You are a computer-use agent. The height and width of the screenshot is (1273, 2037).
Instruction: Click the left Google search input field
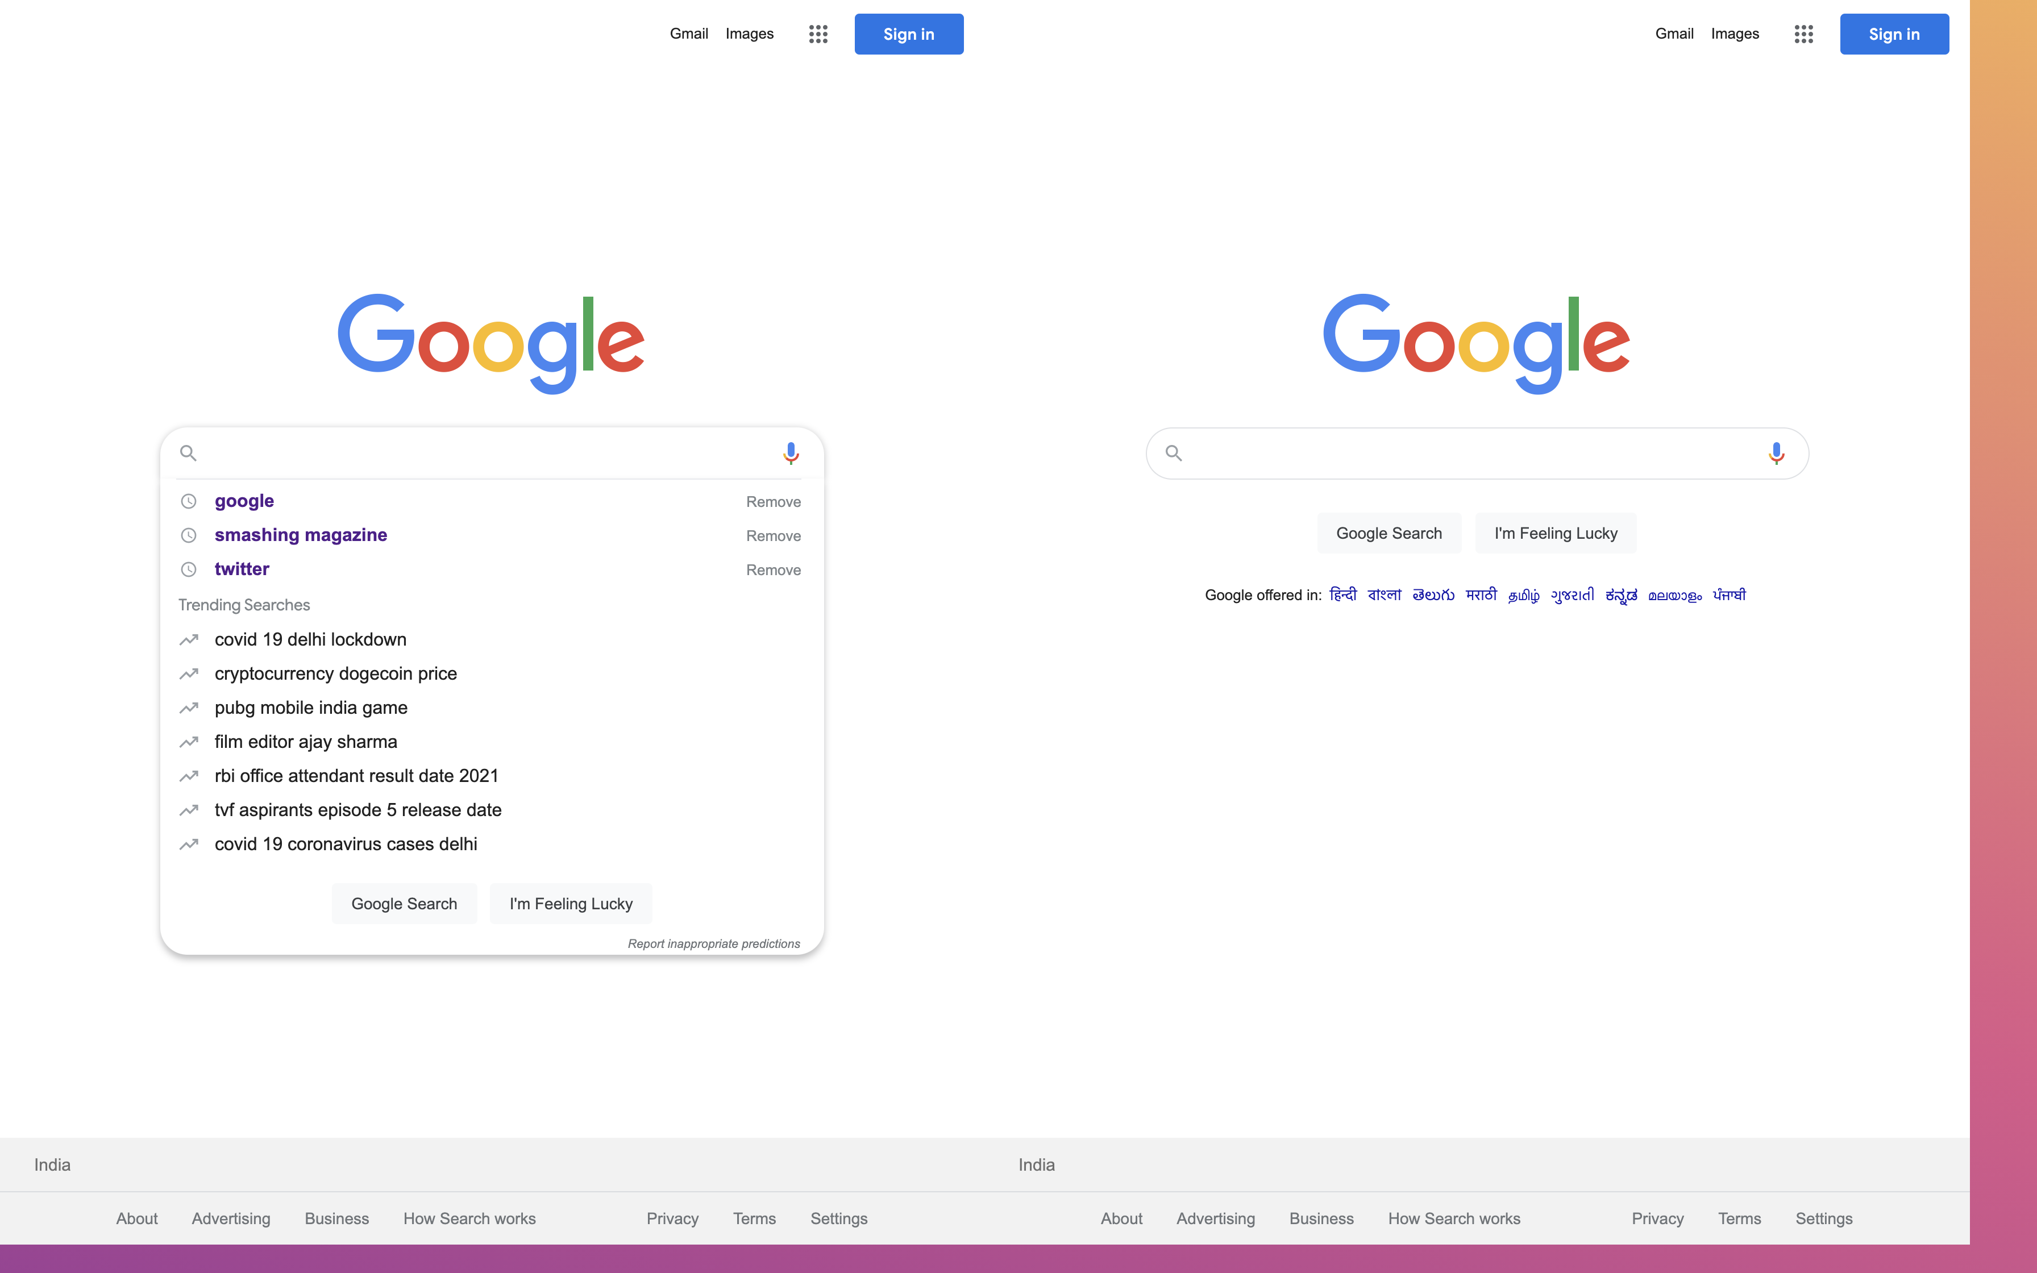click(x=490, y=452)
